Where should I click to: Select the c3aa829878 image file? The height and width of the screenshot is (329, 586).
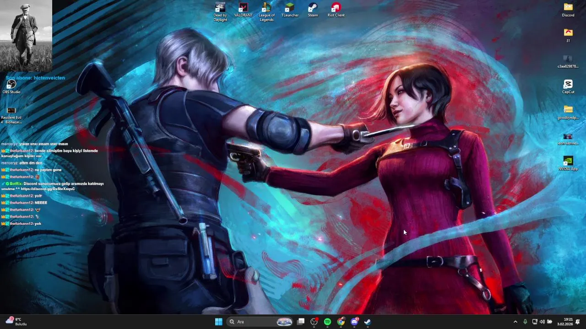coord(568,61)
